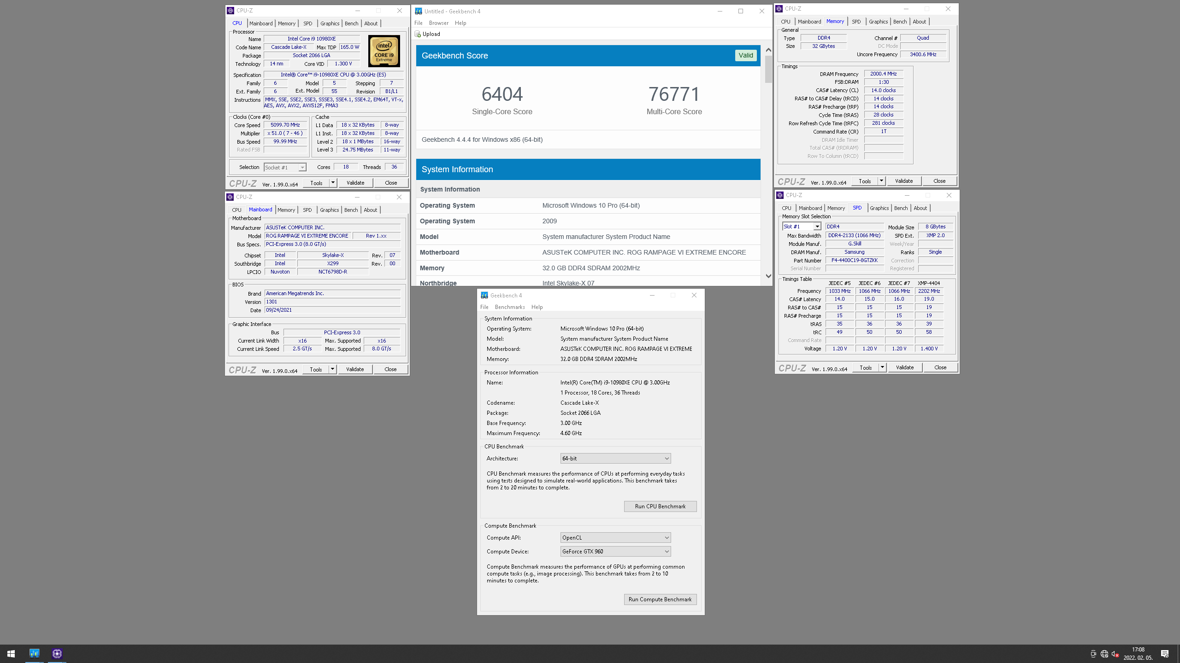The height and width of the screenshot is (663, 1180).
Task: Click the muted volume tray icon
Action: point(1115,654)
